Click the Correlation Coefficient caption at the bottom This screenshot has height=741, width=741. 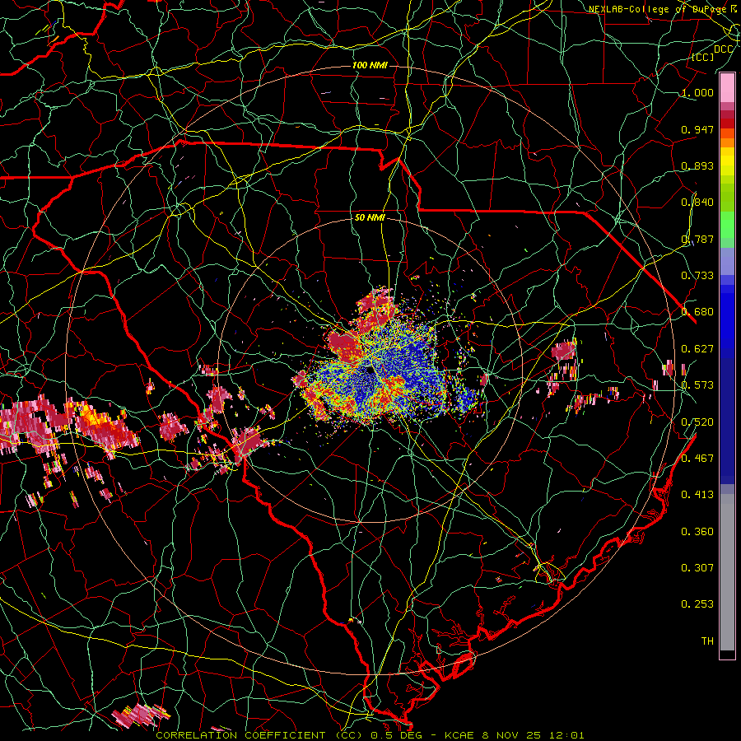coord(370,735)
